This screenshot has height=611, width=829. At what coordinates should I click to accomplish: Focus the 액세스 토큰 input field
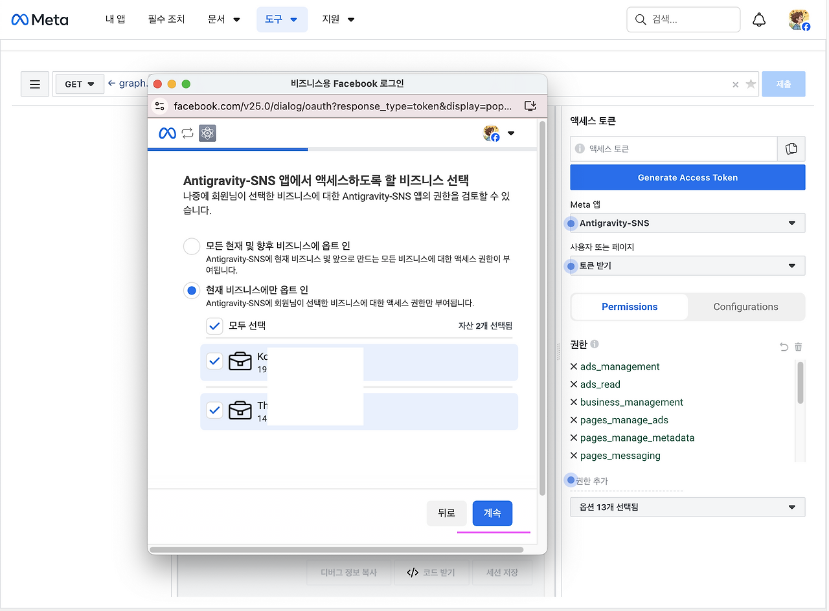coord(674,149)
